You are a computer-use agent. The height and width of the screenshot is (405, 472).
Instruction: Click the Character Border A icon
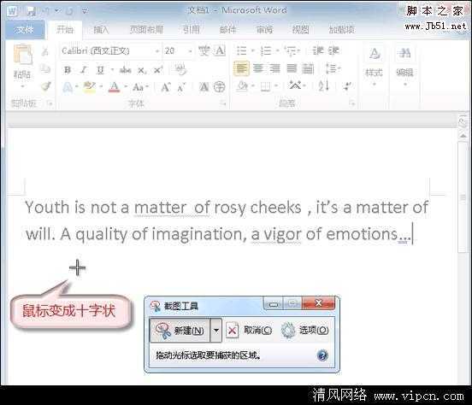coord(220,50)
